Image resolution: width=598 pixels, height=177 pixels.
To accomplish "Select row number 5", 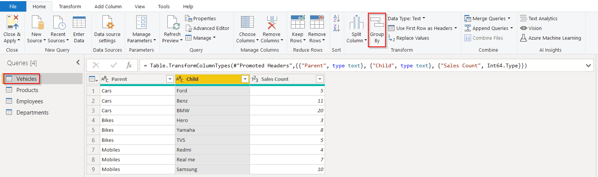I will point(93,130).
